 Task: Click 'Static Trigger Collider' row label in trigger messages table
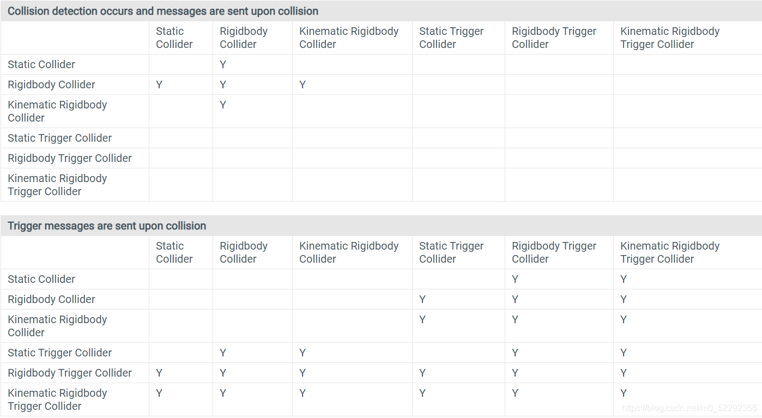pyautogui.click(x=59, y=353)
